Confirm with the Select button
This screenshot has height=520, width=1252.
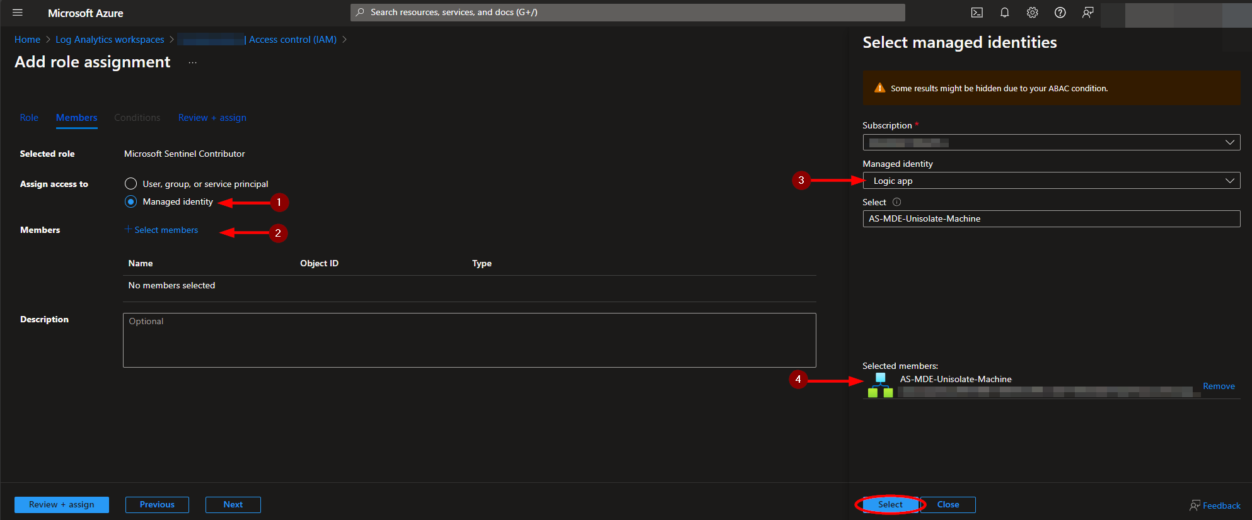[890, 505]
